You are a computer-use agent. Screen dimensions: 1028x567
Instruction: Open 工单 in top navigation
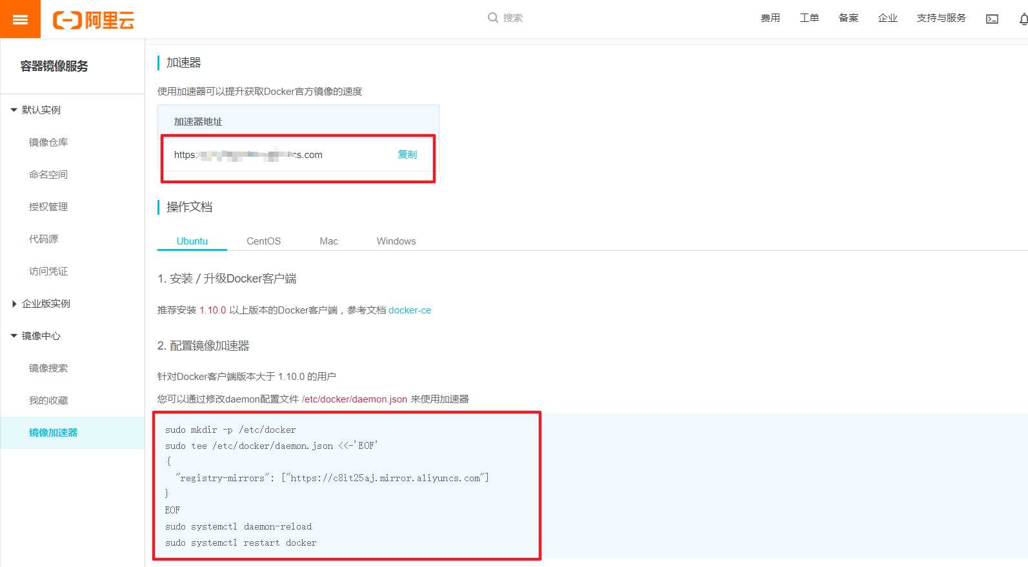(x=809, y=18)
